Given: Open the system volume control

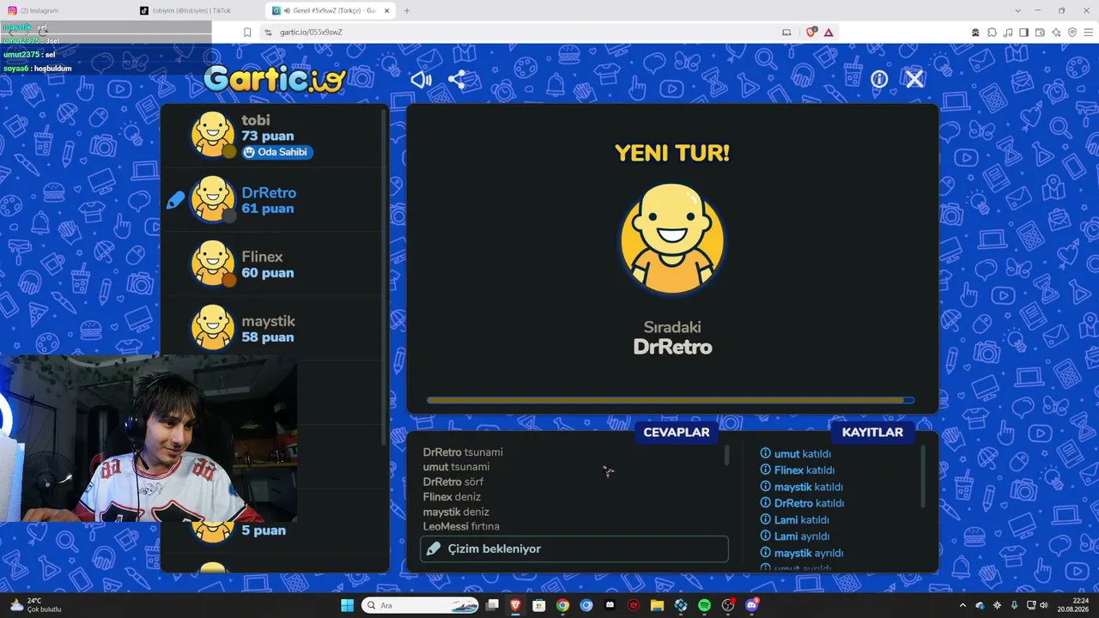Looking at the screenshot, I should point(1044,605).
